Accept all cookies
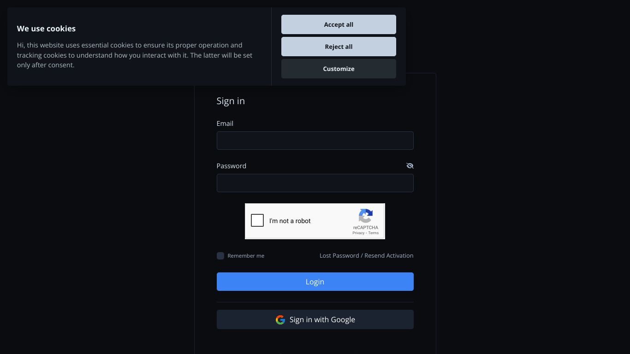 pos(339,24)
